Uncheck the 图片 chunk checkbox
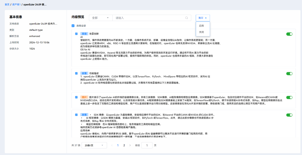 (76, 97)
